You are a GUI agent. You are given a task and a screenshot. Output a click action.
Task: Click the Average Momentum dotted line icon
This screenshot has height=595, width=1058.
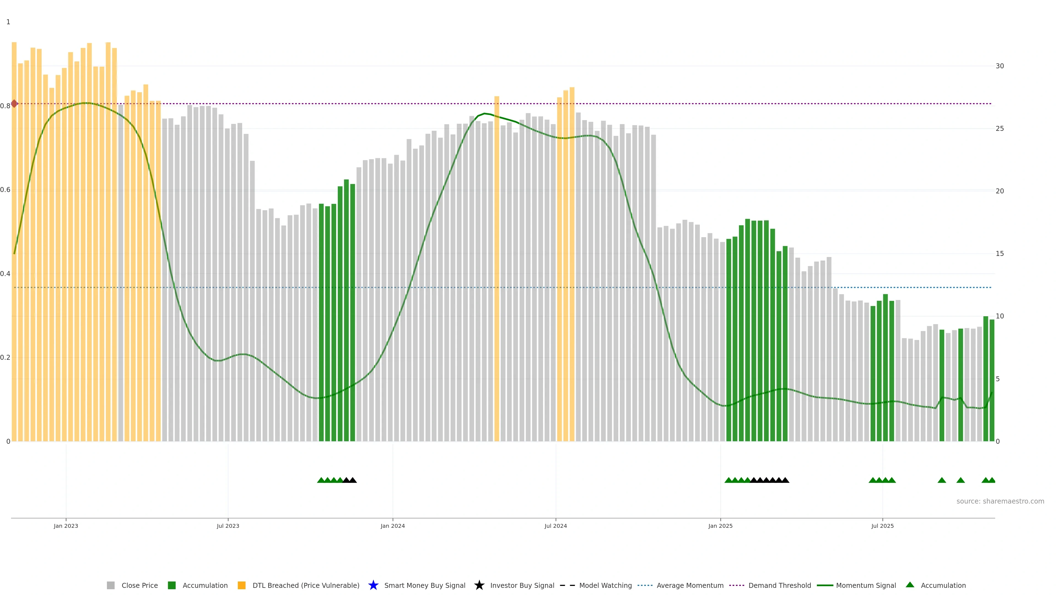(645, 585)
